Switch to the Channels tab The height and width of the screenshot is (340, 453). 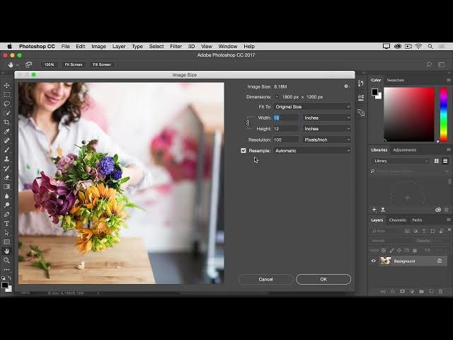[x=398, y=220]
